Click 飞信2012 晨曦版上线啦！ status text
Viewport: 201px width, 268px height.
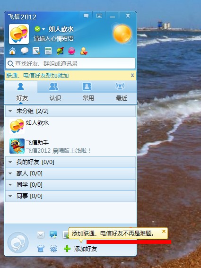tap(58, 151)
